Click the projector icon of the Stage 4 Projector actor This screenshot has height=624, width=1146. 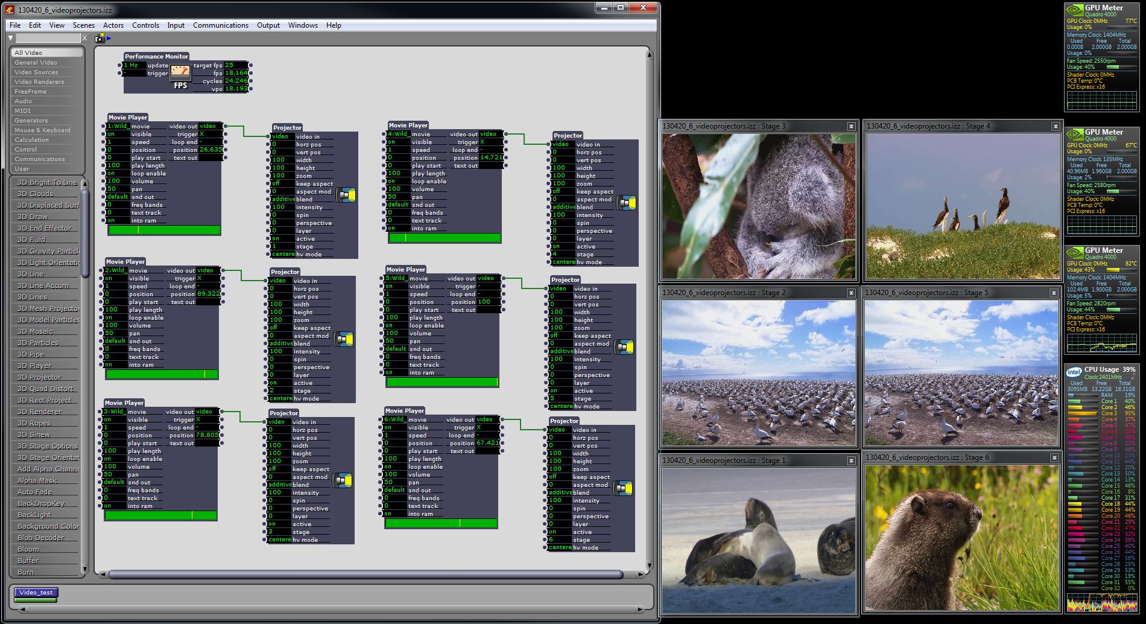pos(627,203)
